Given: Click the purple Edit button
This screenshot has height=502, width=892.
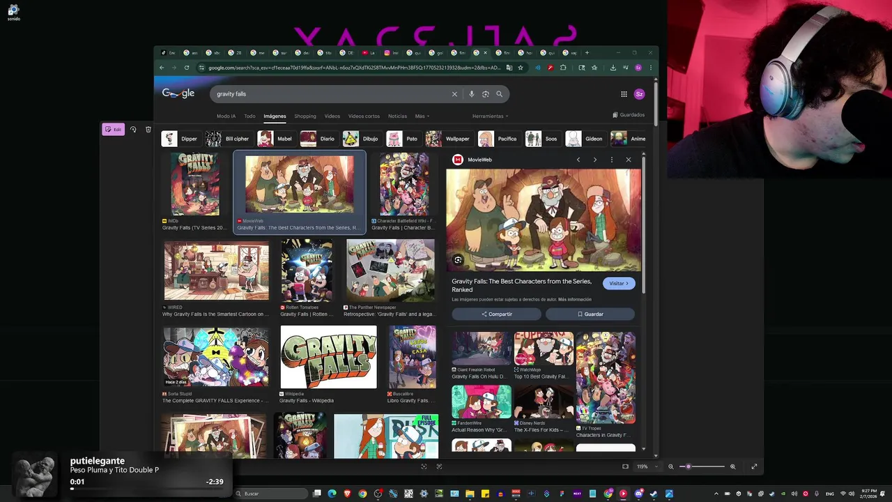Looking at the screenshot, I should [x=113, y=129].
